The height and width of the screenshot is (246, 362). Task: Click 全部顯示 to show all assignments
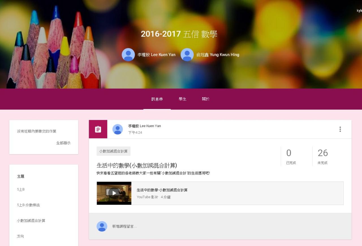63,143
